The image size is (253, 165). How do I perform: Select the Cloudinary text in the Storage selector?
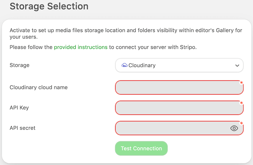pos(142,65)
